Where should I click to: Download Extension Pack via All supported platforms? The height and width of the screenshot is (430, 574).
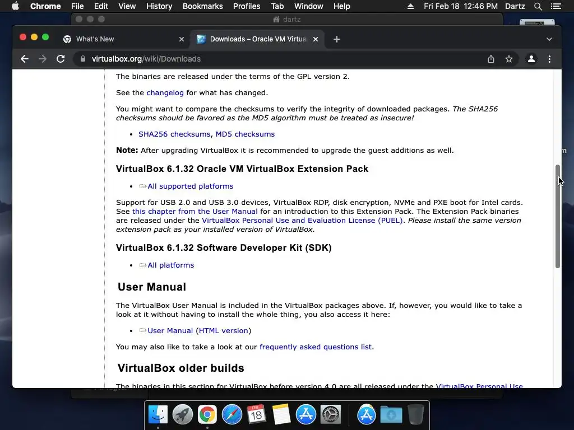[191, 186]
